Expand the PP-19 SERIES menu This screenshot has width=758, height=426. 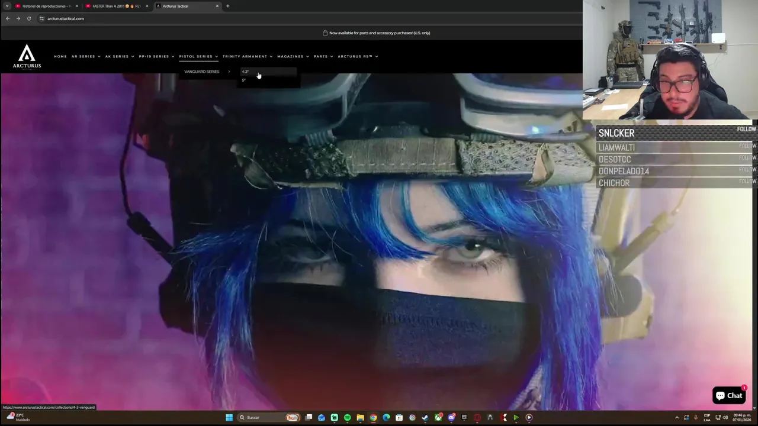pos(156,56)
